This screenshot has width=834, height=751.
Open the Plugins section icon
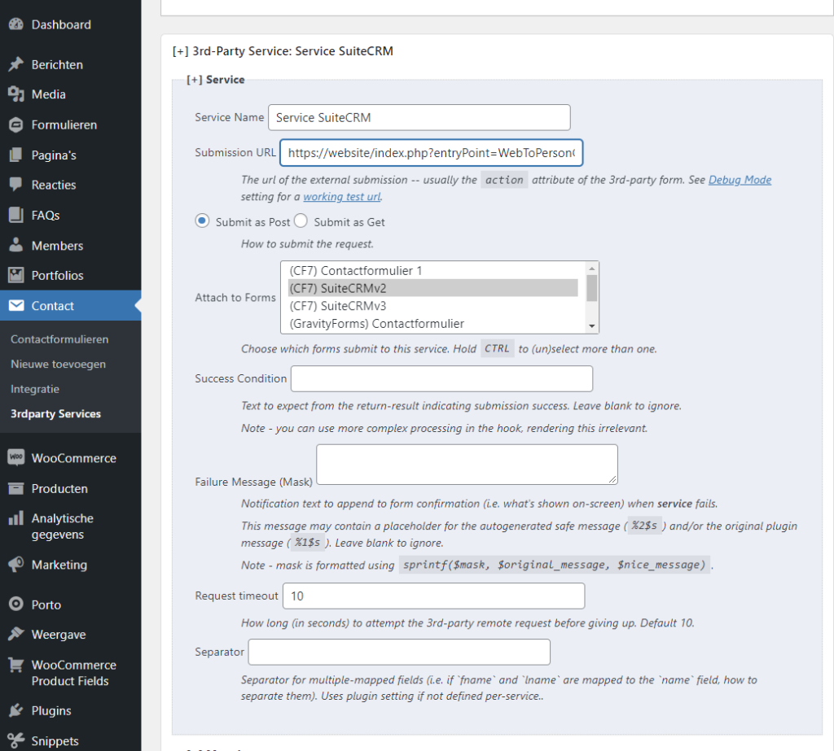pos(17,710)
